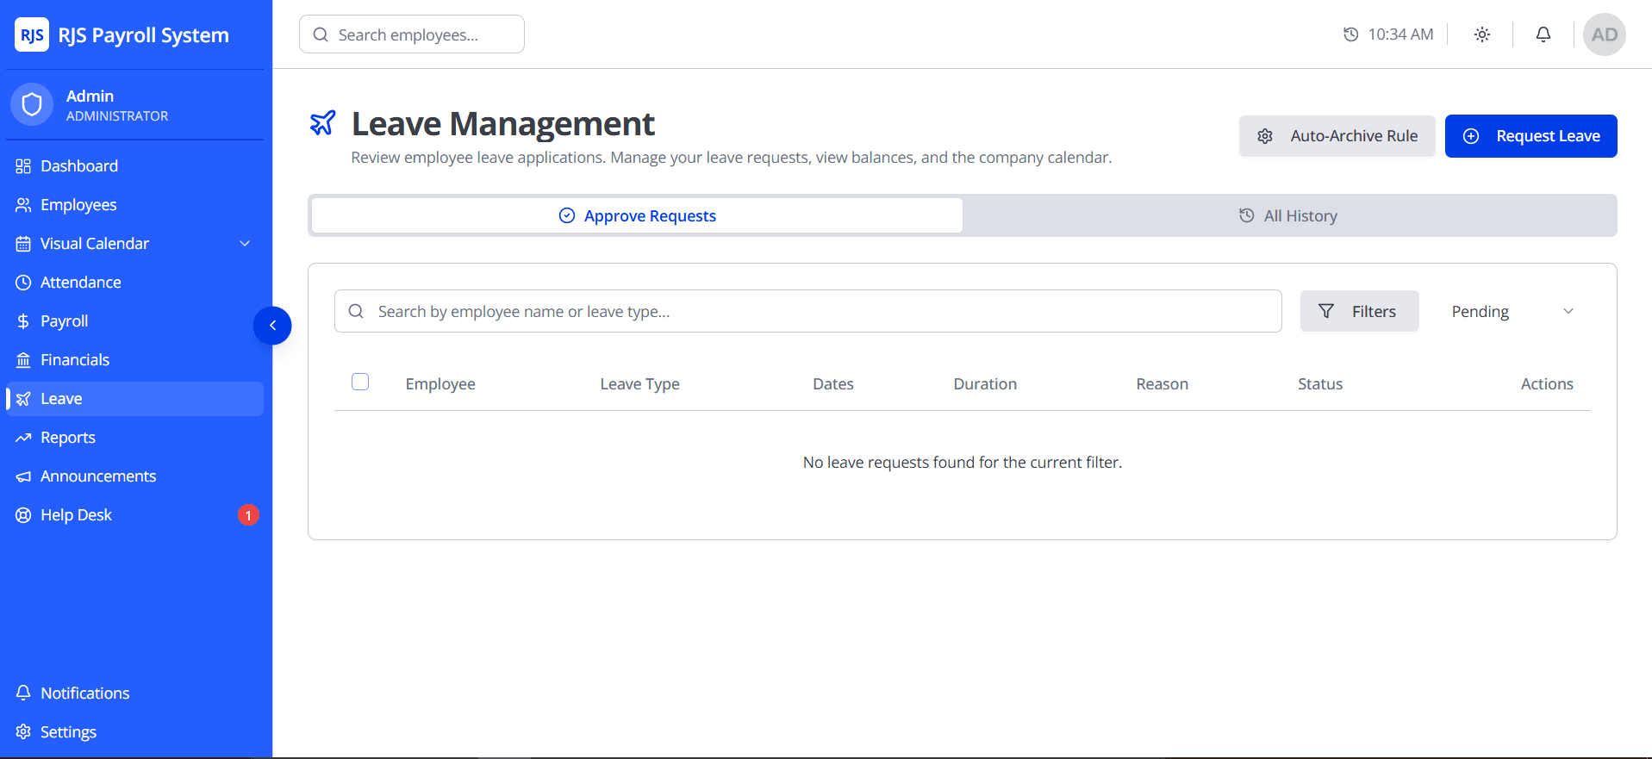
Task: Click the RJS logo icon
Action: click(32, 35)
